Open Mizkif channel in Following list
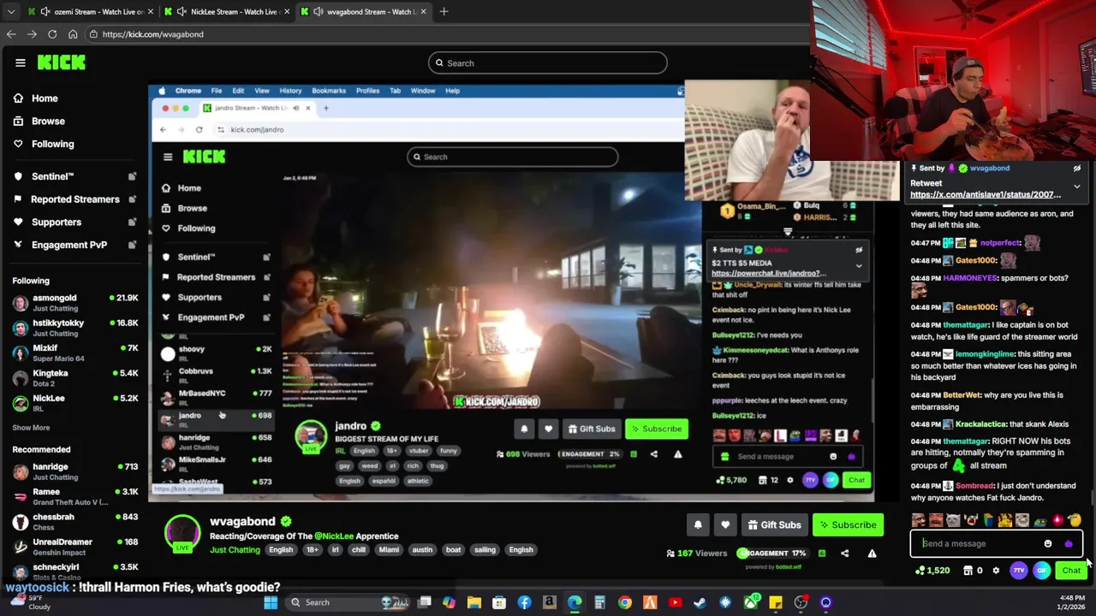This screenshot has height=616, width=1096. coord(74,352)
